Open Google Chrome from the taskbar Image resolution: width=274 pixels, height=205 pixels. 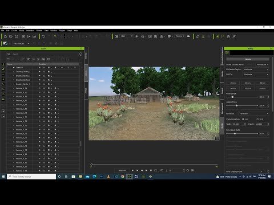coord(122,177)
